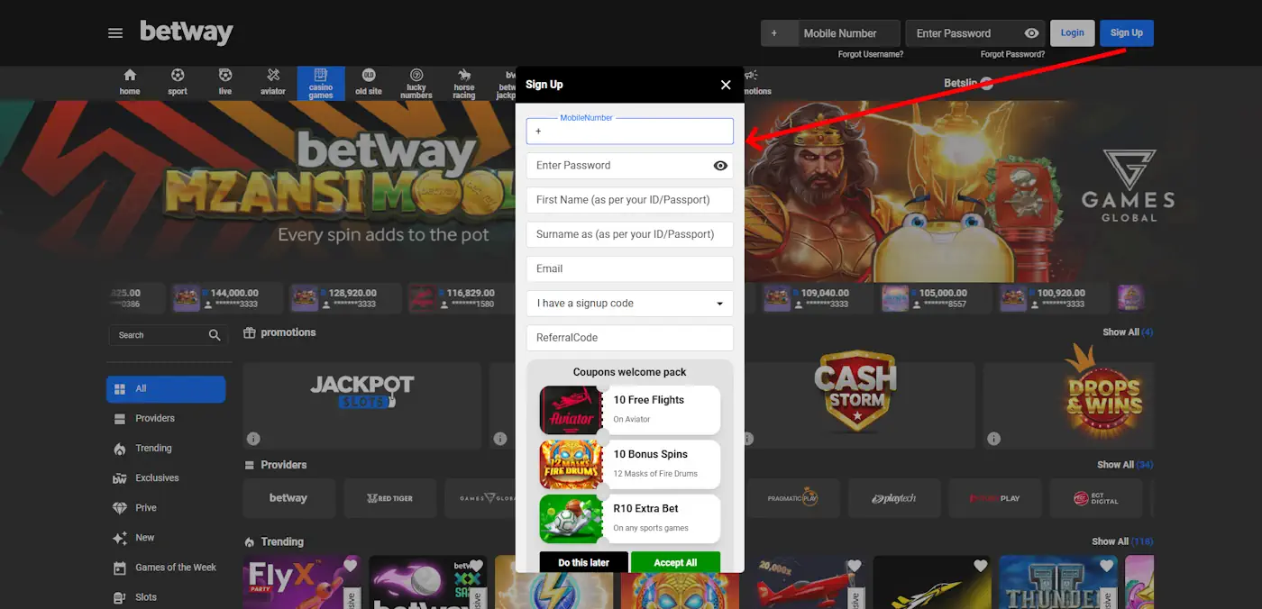Open the Old Site section

pyautogui.click(x=369, y=82)
